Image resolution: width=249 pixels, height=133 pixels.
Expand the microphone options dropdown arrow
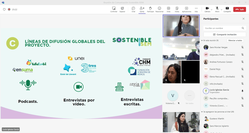tap(221, 10)
